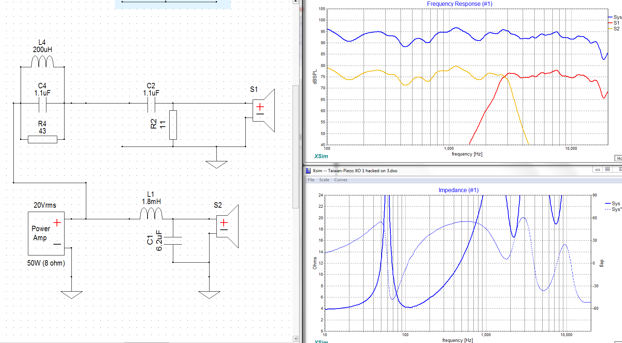Select the C2 1.1uF series capacitor
This screenshot has height=343, width=622.
pos(151,105)
